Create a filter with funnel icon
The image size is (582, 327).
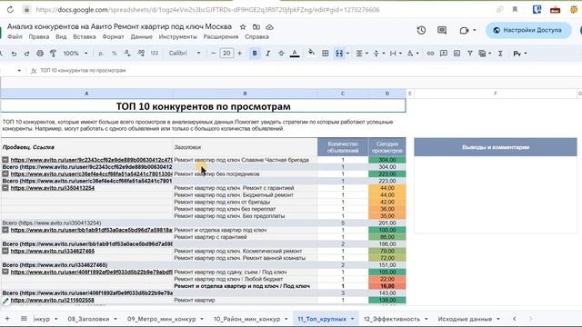[x=470, y=54]
